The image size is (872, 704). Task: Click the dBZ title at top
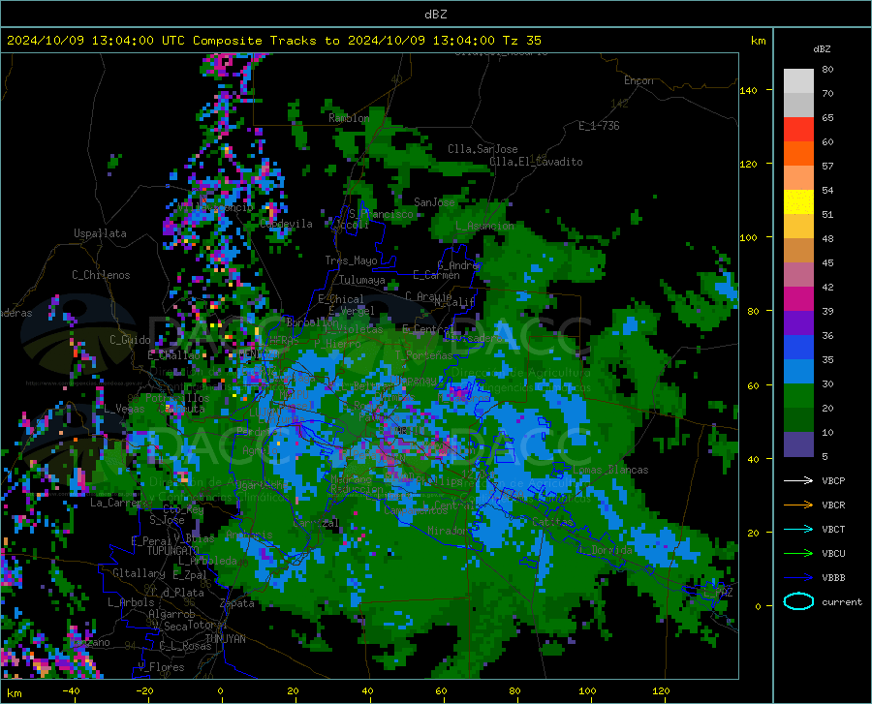coord(435,15)
